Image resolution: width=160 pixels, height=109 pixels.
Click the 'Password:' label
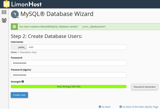coord(17,58)
